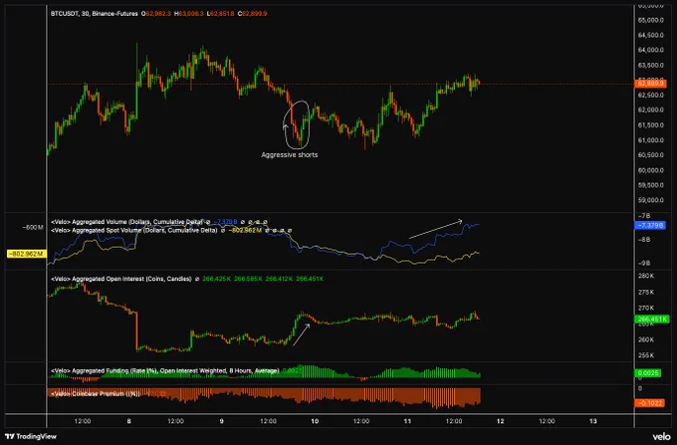Click the 60,000.0 price axis label
Image resolution: width=677 pixels, height=445 pixels.
pyautogui.click(x=651, y=170)
